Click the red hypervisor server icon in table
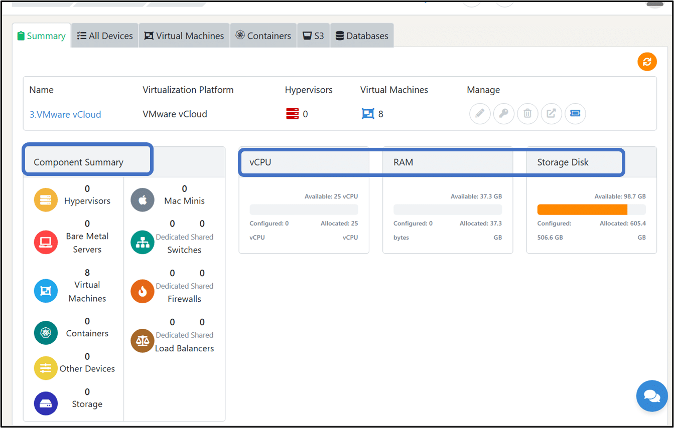The width and height of the screenshot is (674, 428). (292, 114)
